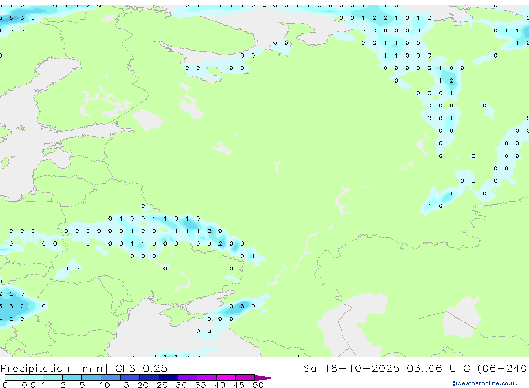Click the 'Sa 18-10-2025' date text
This screenshot has height=388, width=529.
pos(352,368)
